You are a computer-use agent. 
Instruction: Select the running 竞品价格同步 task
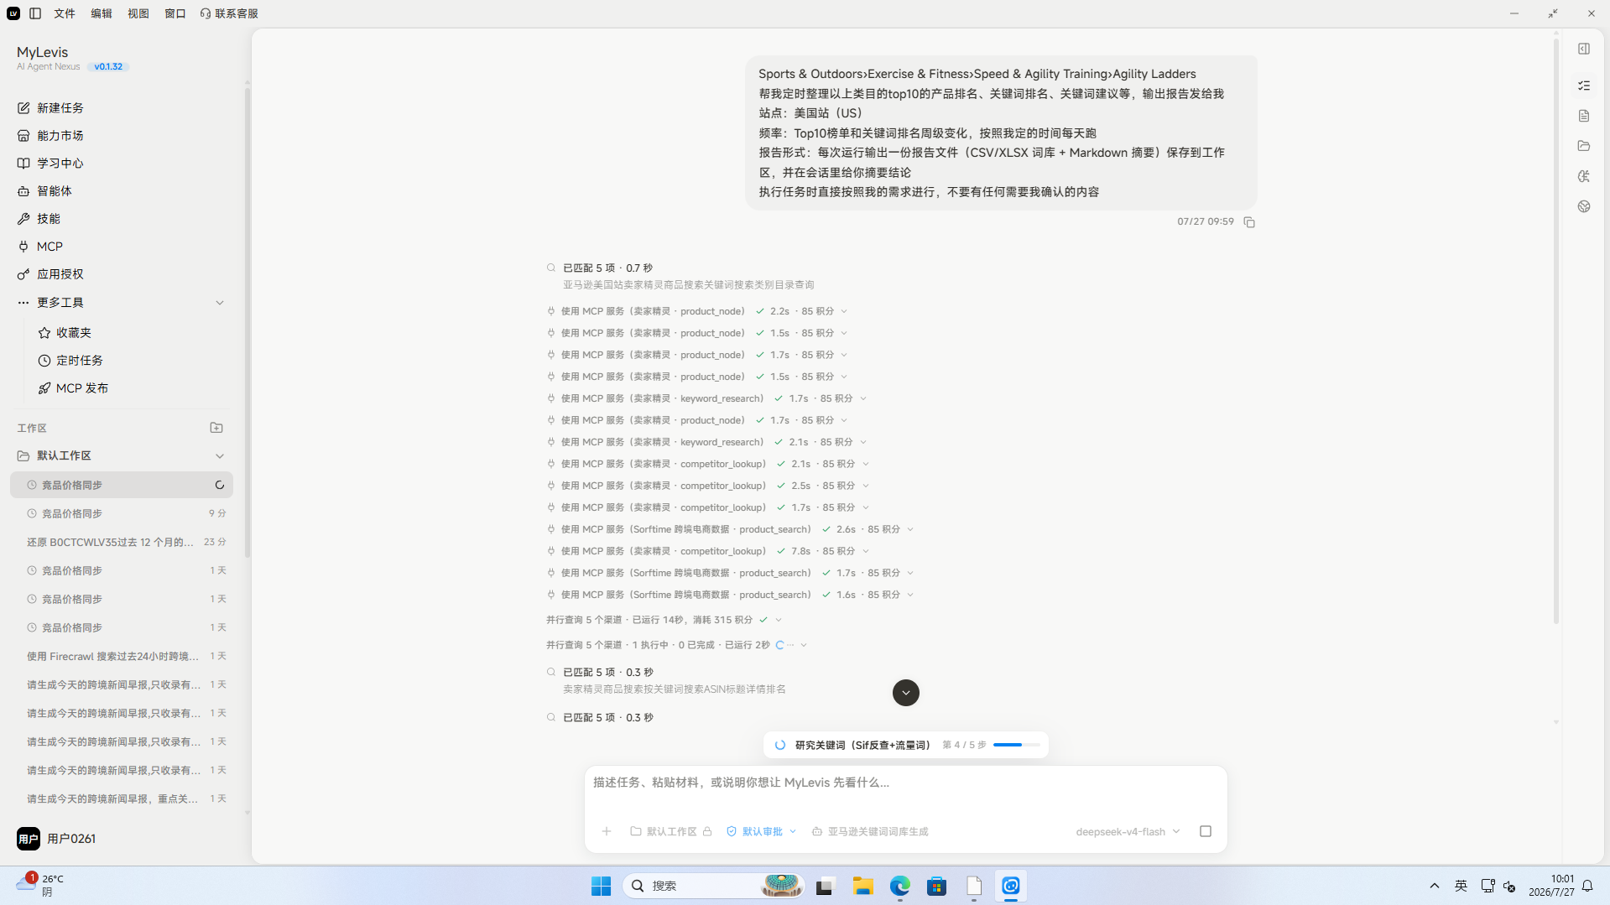pos(122,485)
